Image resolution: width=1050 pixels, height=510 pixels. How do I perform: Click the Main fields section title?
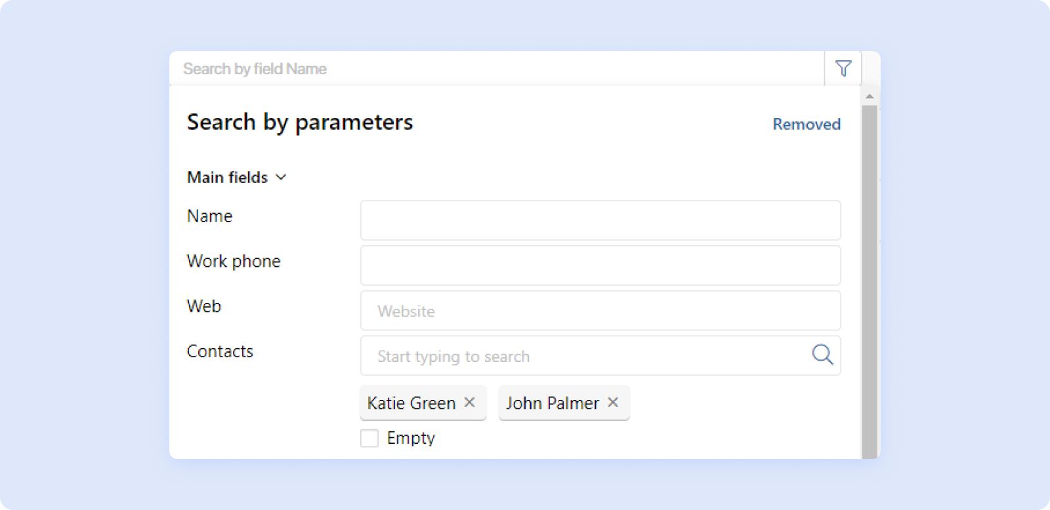click(227, 177)
